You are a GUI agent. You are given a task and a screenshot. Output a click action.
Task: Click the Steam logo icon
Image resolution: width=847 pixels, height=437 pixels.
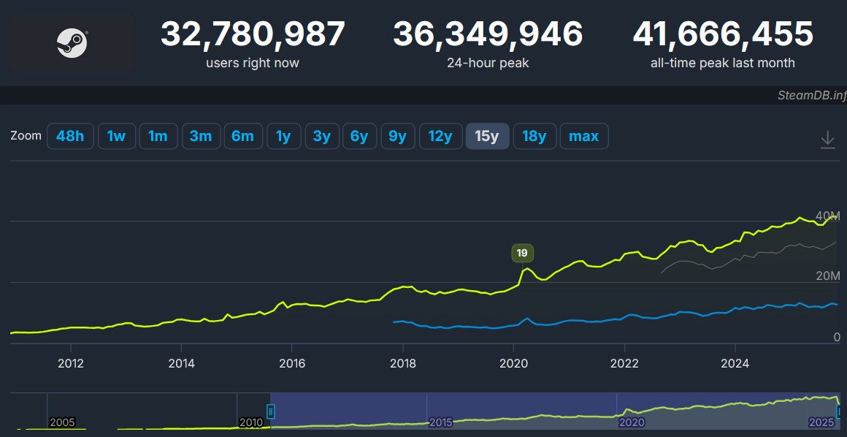(x=72, y=43)
